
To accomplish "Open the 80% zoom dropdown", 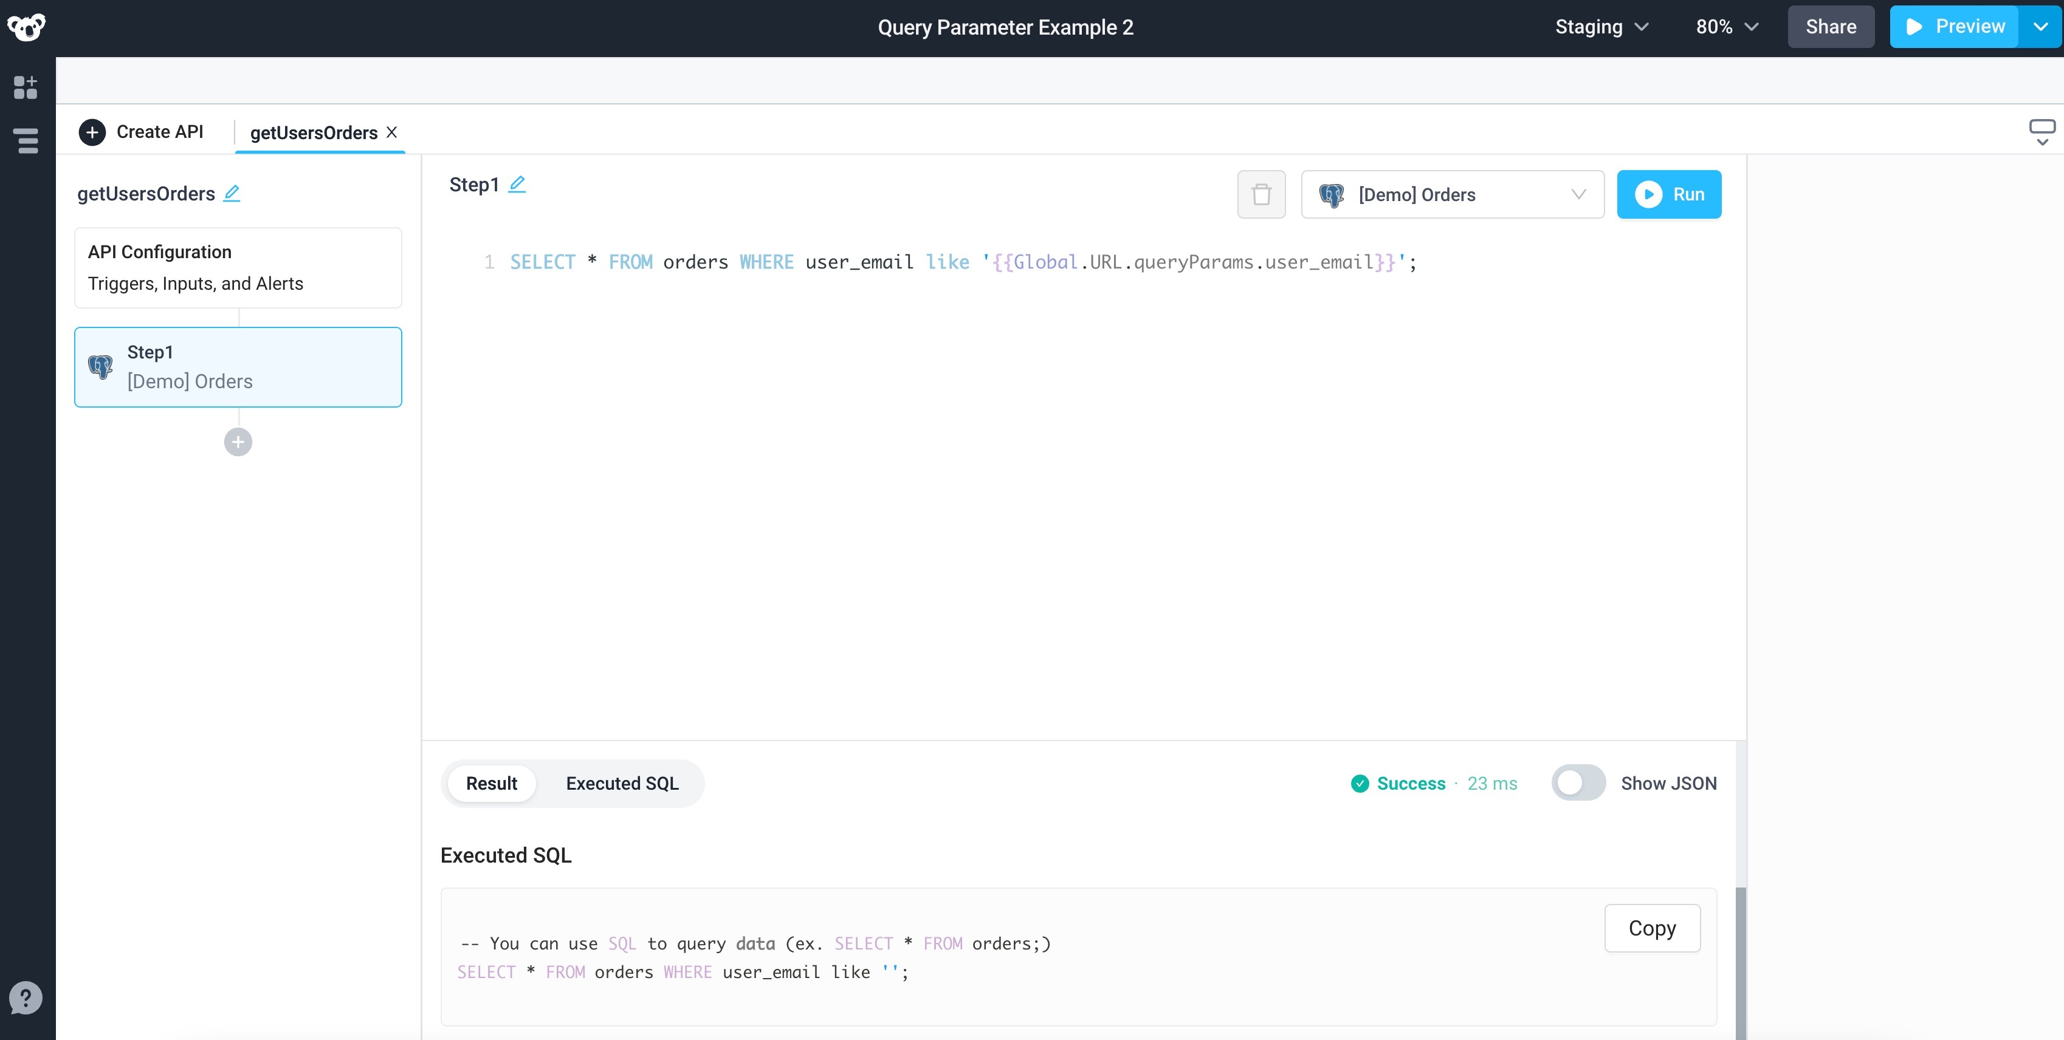I will pos(1726,26).
